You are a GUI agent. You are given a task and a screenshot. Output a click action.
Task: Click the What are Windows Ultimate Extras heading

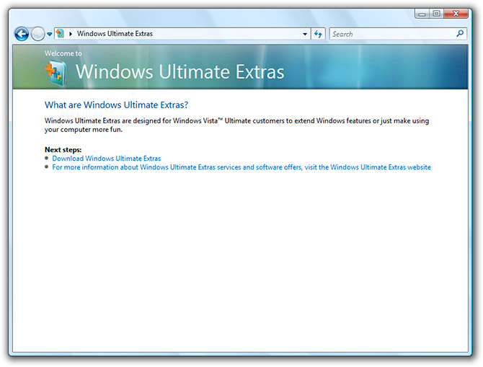[117, 105]
